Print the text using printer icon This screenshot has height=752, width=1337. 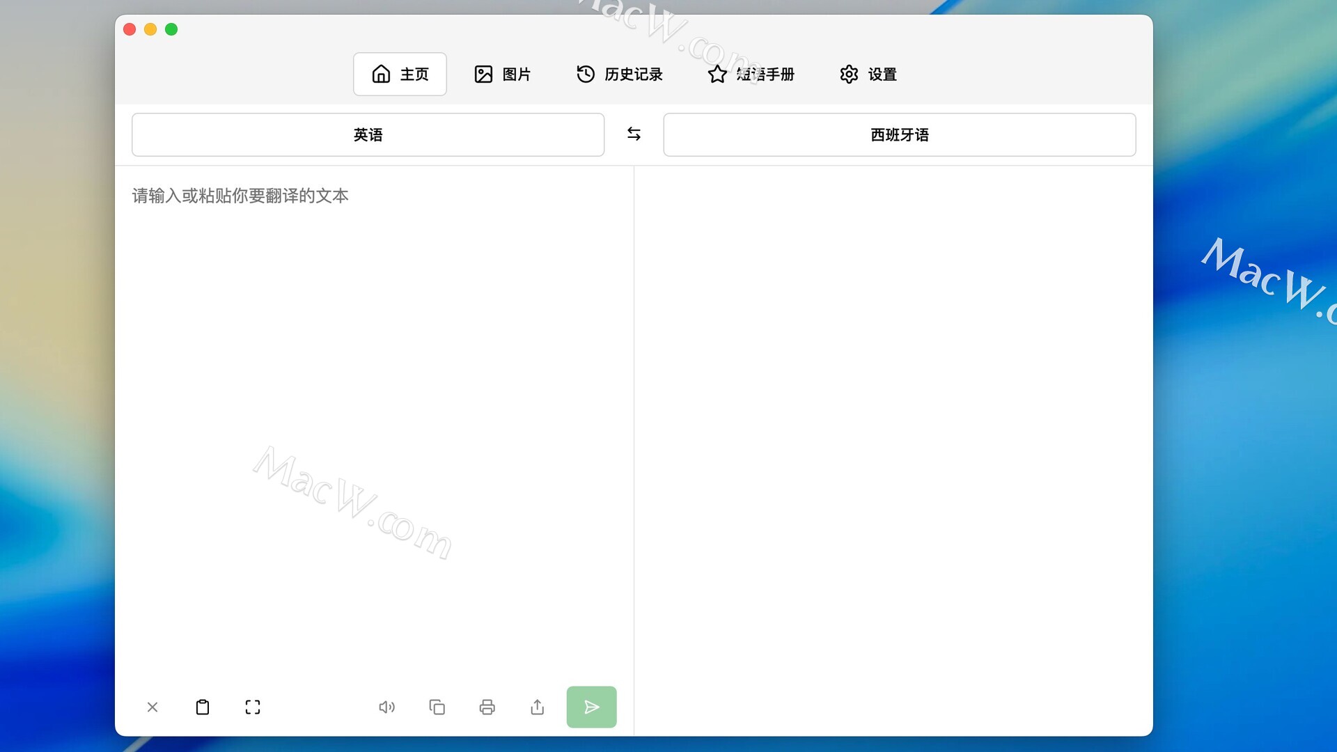487,707
